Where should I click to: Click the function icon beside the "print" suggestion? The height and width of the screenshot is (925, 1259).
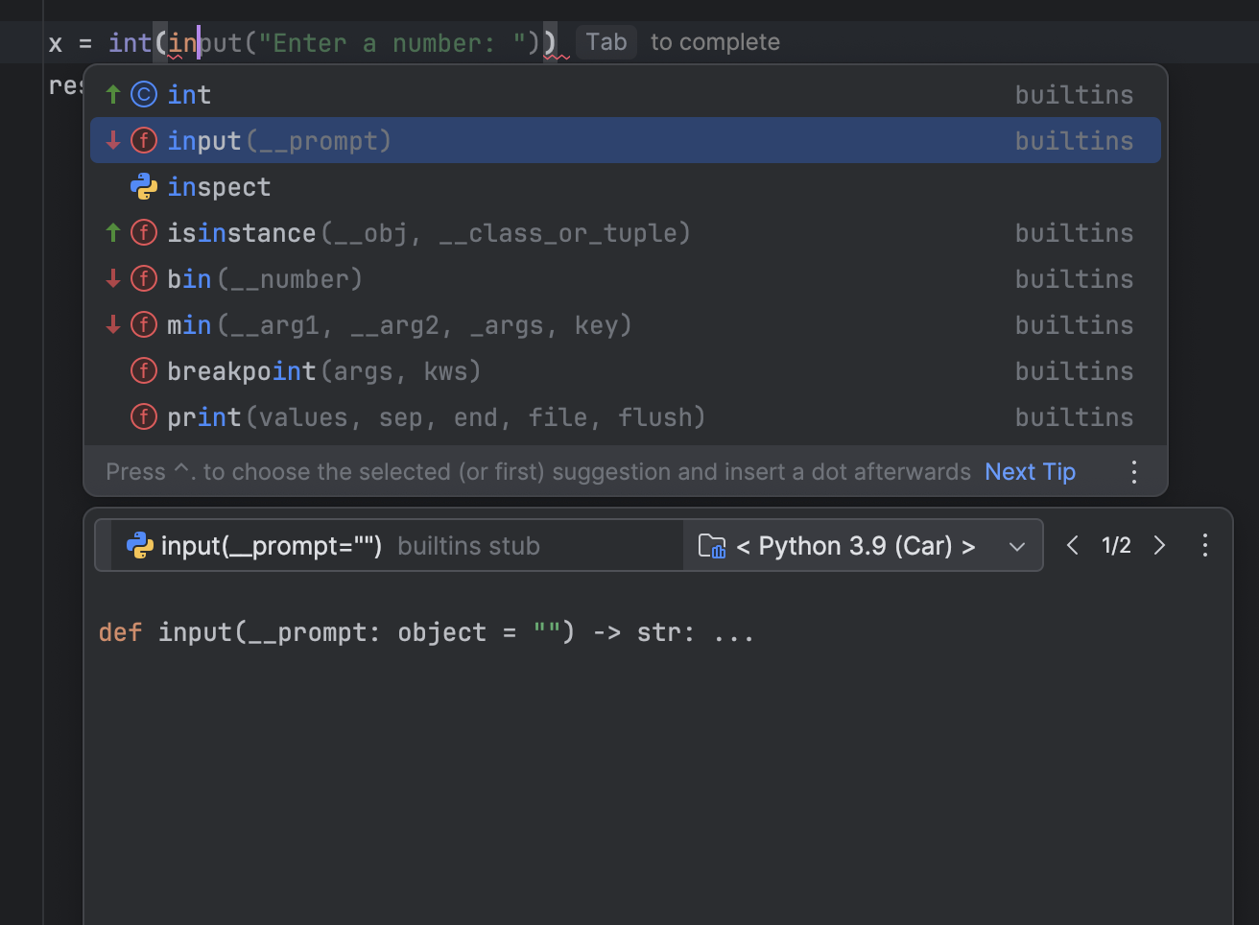point(142,416)
